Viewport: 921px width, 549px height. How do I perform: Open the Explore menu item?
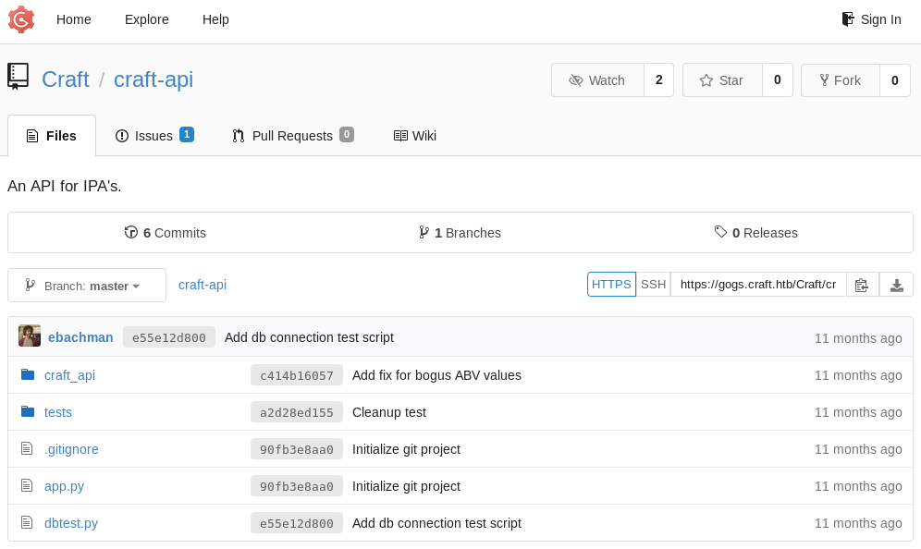click(147, 19)
